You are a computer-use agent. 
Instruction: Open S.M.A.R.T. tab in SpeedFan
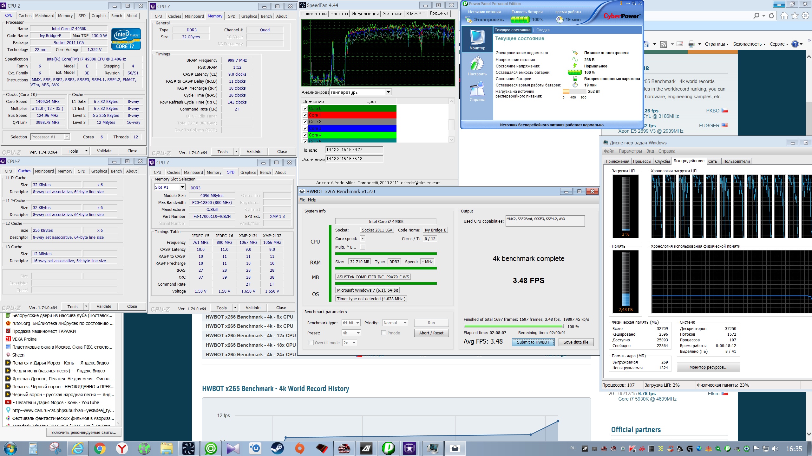416,14
